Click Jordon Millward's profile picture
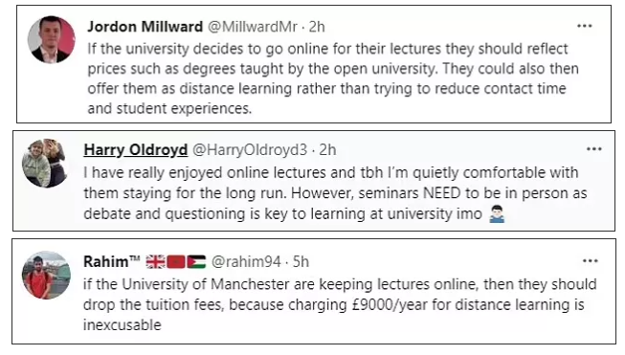Screen dimensions: 625x355 pos(51,39)
